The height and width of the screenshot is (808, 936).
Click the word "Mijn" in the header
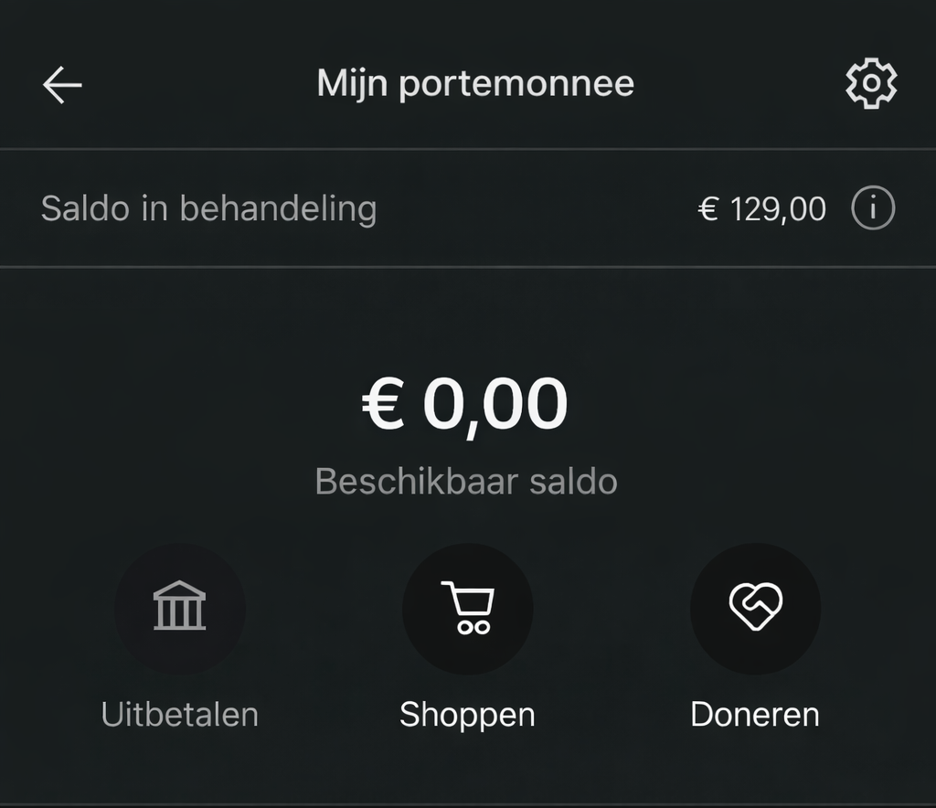(x=353, y=84)
